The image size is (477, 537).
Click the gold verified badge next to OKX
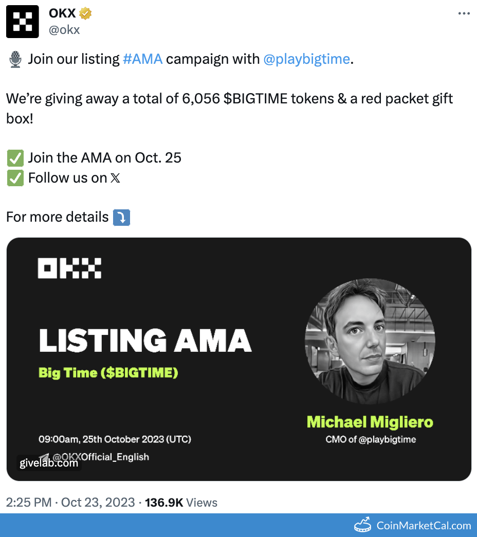point(85,14)
